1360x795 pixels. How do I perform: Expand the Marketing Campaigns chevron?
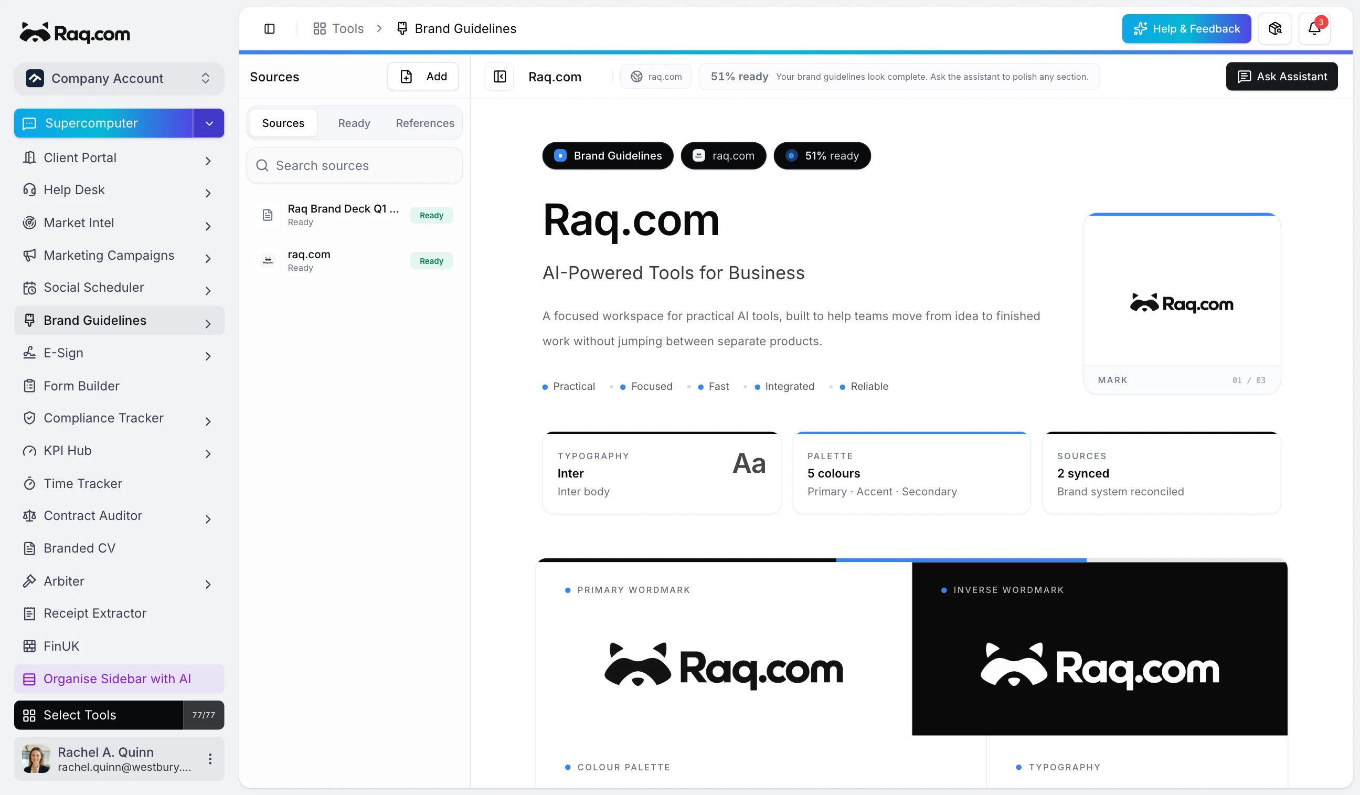click(x=208, y=259)
